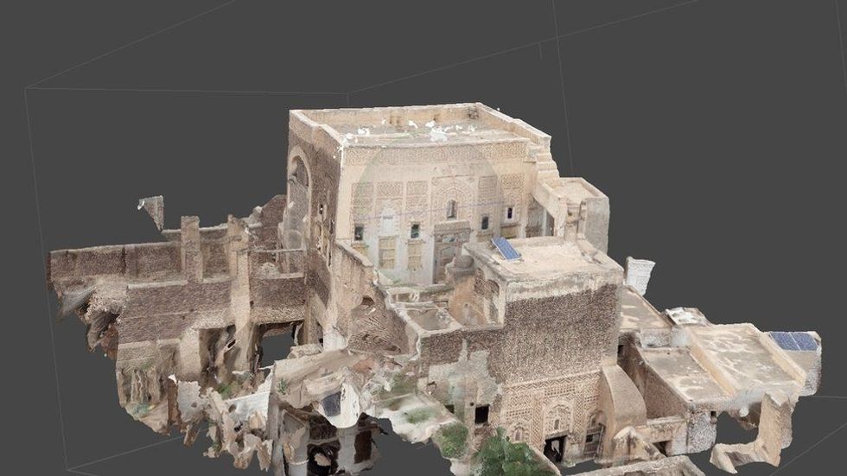Select the floating mesh fragment on the left
The image size is (847, 476).
(x=153, y=210)
